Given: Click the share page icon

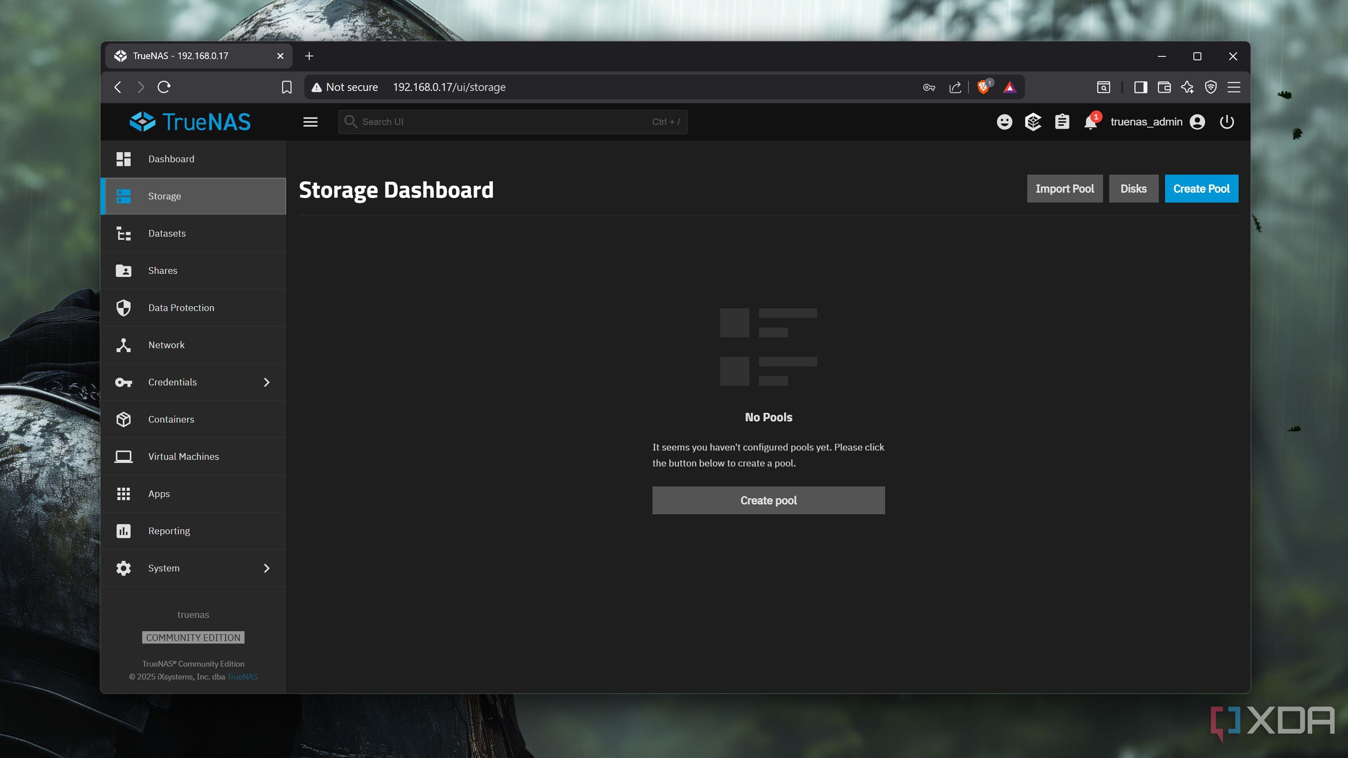Looking at the screenshot, I should click(955, 87).
